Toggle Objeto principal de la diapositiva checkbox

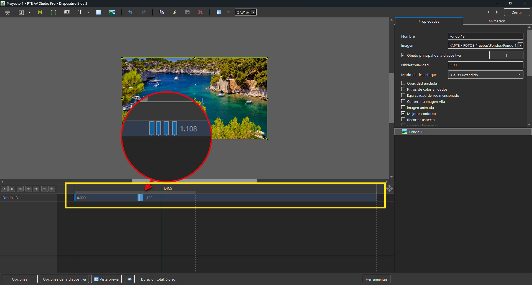403,55
